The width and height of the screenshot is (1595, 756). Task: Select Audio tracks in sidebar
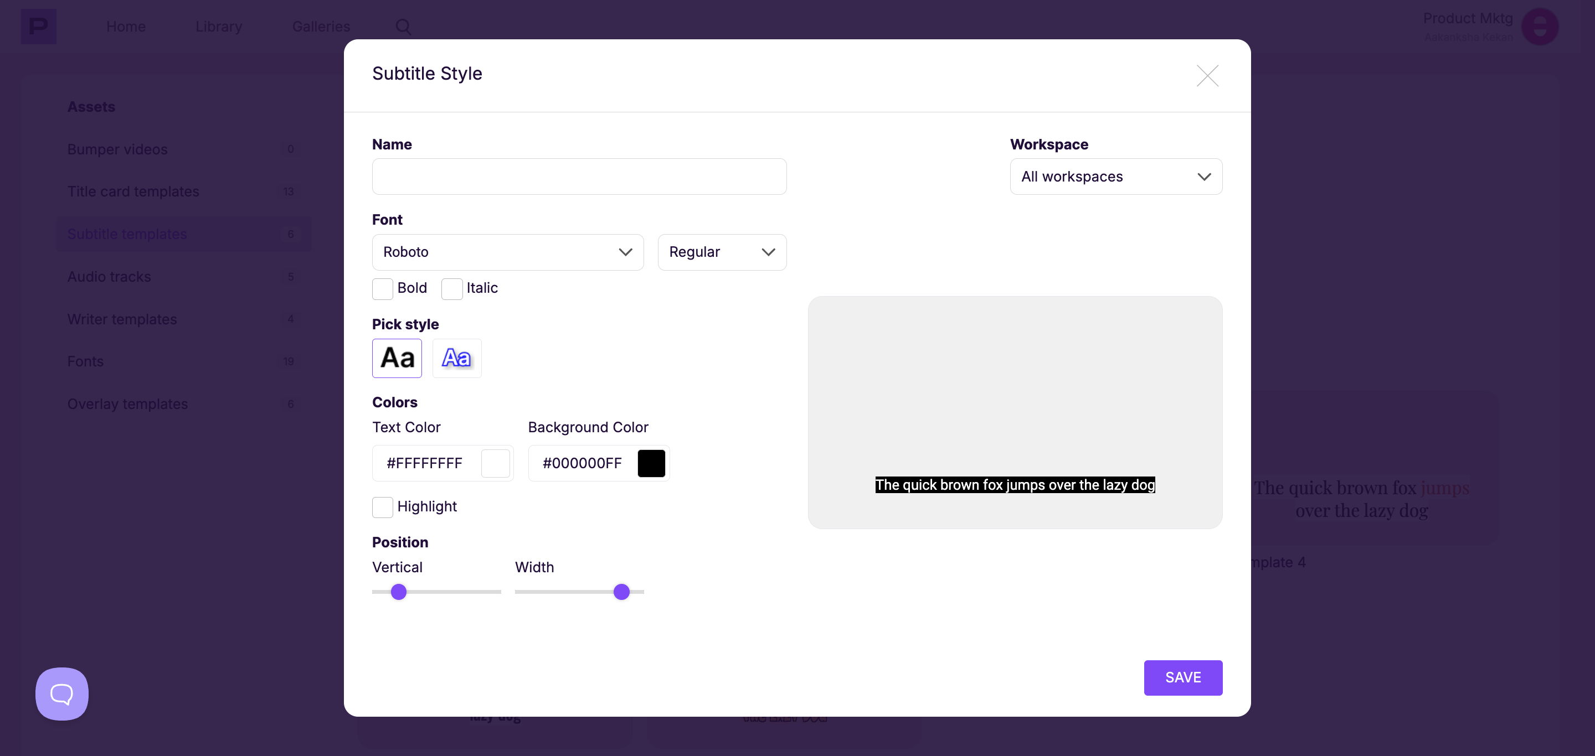pos(183,277)
